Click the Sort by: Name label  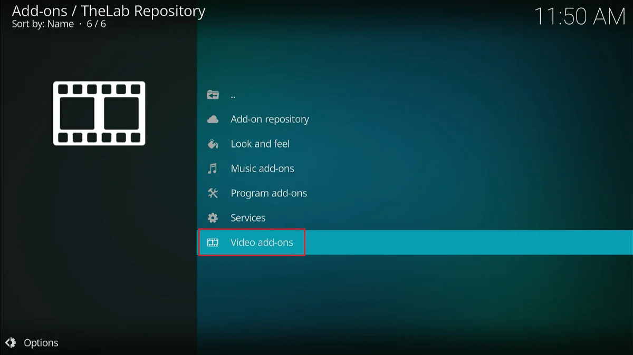43,24
